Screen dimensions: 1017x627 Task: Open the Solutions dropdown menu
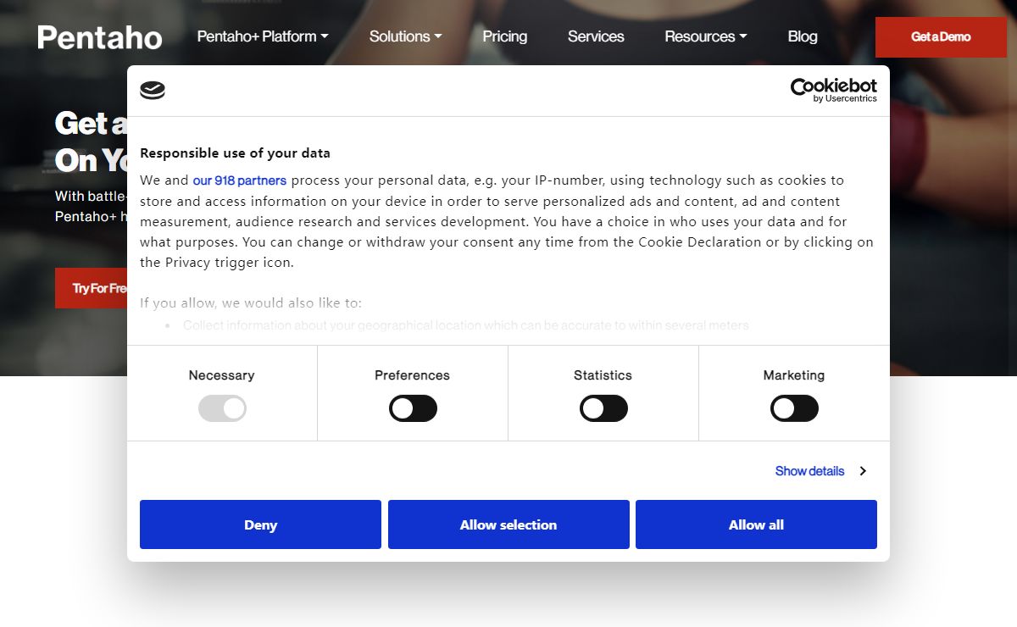pos(405,36)
